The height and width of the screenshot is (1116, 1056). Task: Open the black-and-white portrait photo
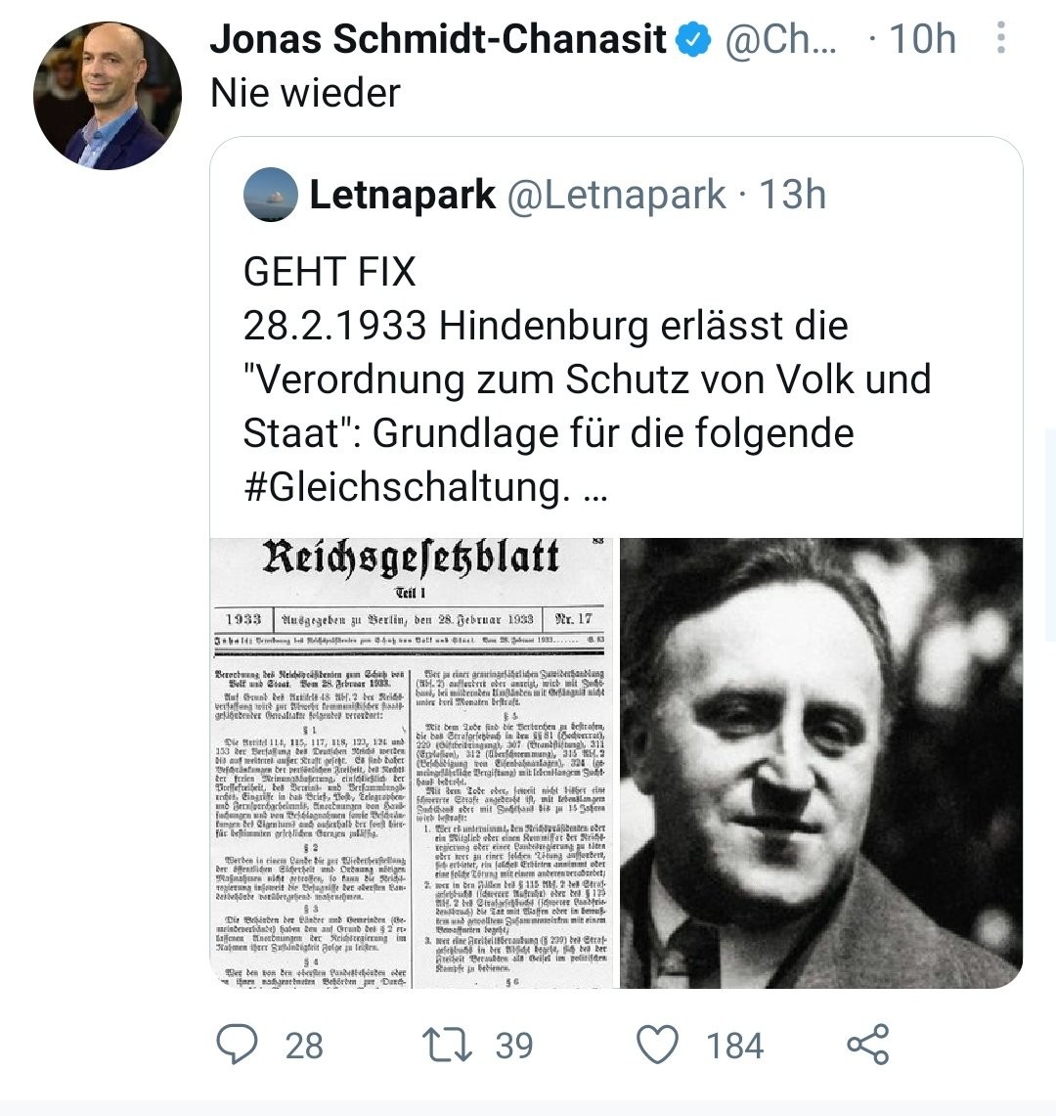point(821,763)
